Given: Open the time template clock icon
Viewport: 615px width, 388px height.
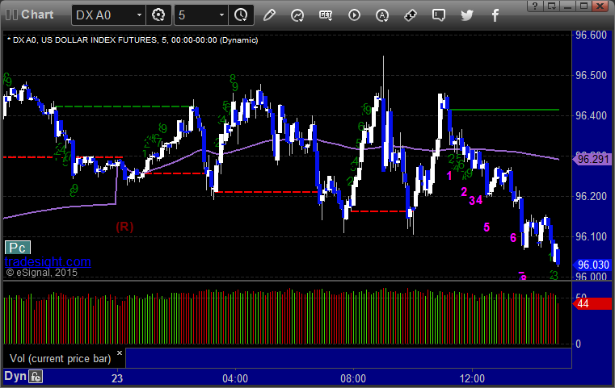Looking at the screenshot, I should (241, 15).
